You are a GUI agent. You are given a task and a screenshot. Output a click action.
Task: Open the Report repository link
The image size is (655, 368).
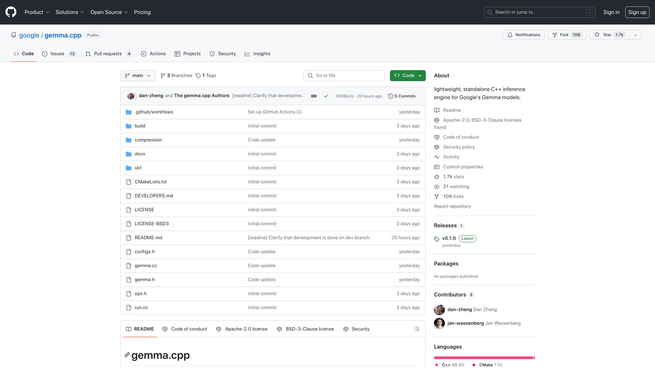coord(452,206)
